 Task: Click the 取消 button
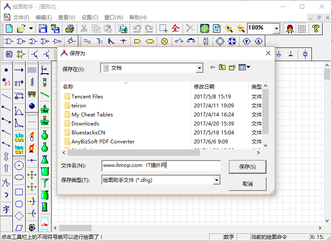248,184
